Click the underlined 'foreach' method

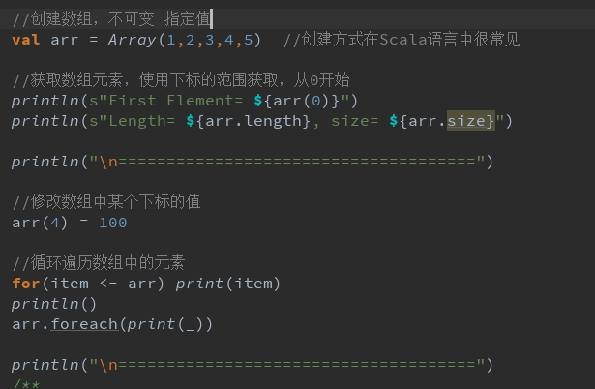pyautogui.click(x=84, y=324)
